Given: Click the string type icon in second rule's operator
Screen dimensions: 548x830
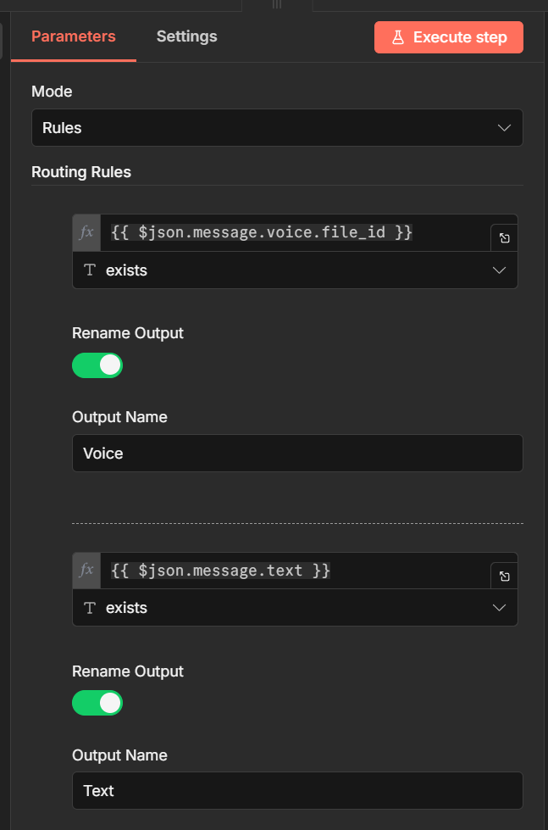Looking at the screenshot, I should point(90,608).
